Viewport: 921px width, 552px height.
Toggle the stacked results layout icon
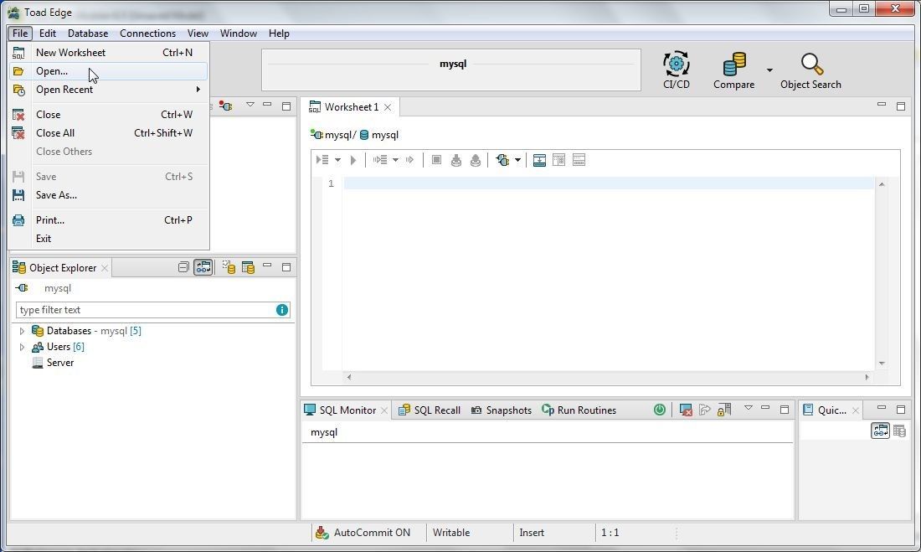579,160
